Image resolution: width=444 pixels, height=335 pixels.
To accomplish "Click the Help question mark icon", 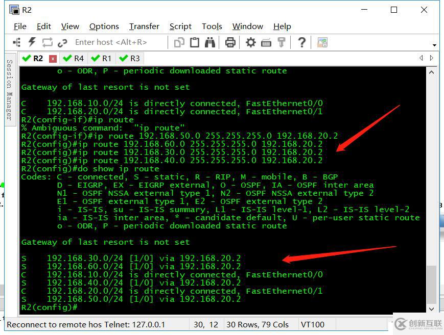I will click(x=302, y=42).
